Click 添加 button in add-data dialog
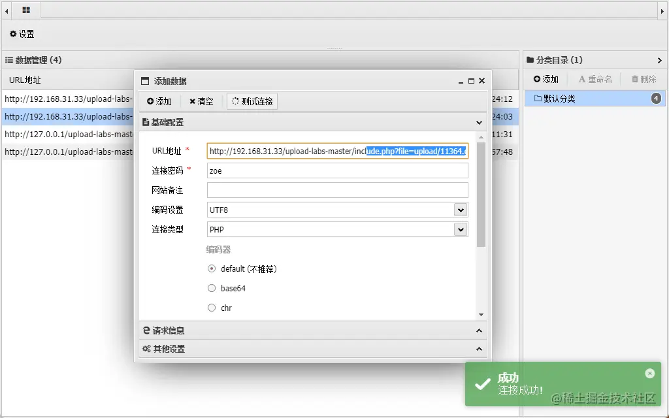The image size is (669, 418). [x=159, y=101]
